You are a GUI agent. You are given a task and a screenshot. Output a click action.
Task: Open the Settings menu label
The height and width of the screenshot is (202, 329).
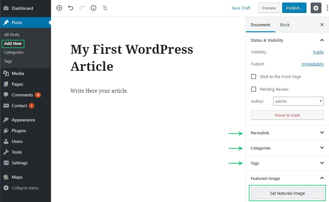coord(20,163)
